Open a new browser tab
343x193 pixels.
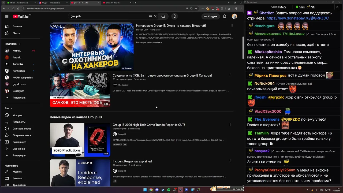point(136,3)
